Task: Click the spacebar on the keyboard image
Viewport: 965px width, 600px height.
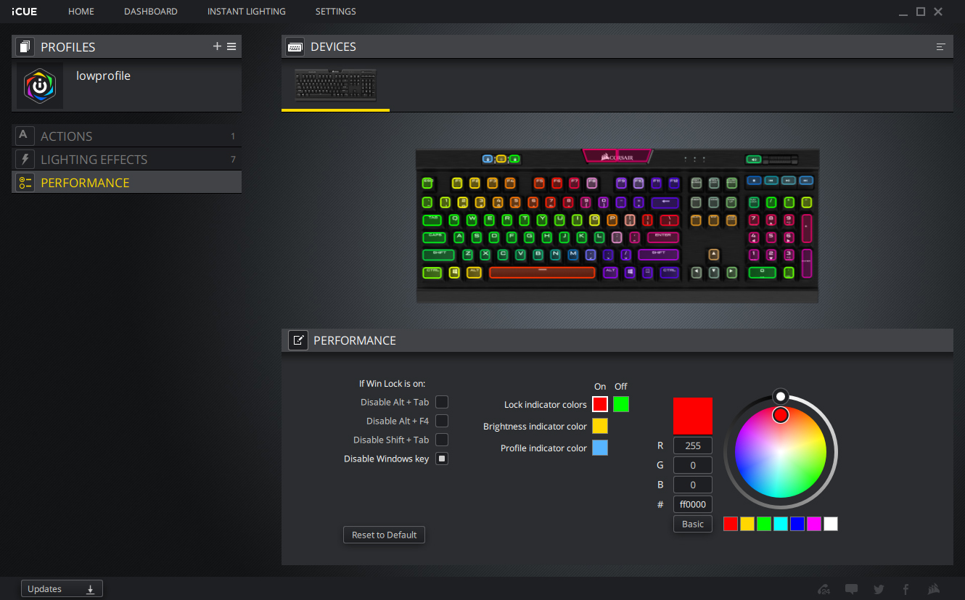Action: click(542, 272)
